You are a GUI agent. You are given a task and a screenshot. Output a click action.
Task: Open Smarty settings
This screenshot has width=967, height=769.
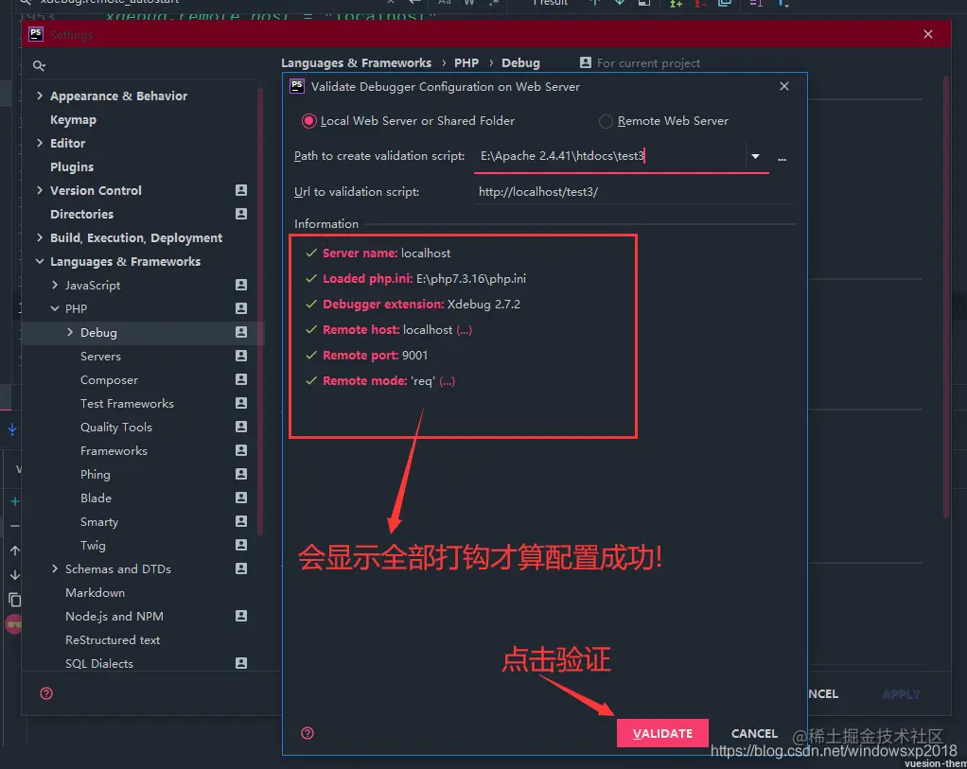point(98,522)
